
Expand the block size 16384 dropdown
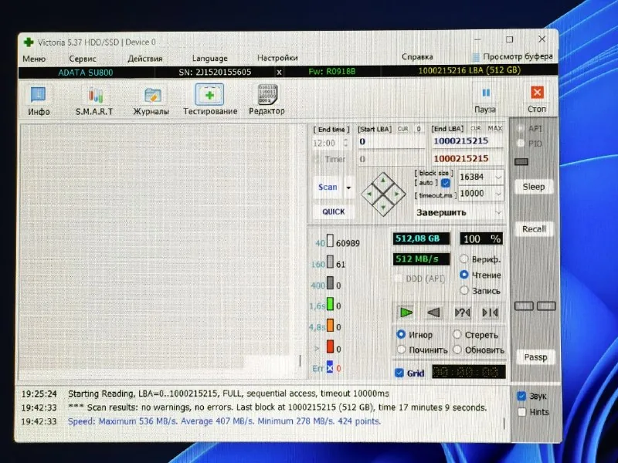coord(497,177)
